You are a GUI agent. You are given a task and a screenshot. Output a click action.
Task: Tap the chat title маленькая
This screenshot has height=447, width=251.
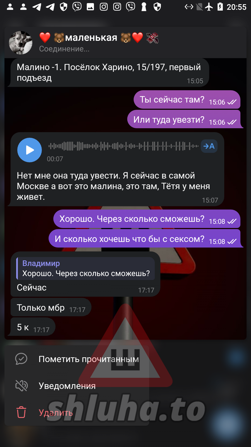point(91,37)
